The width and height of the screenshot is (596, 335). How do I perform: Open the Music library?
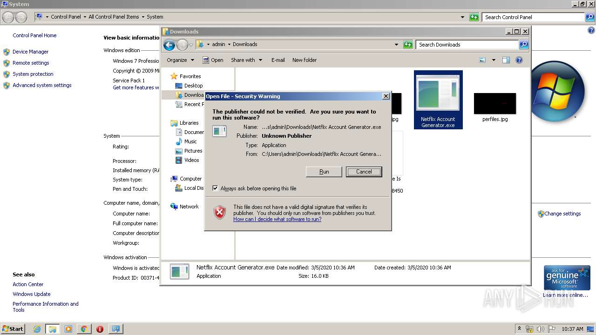pos(186,141)
